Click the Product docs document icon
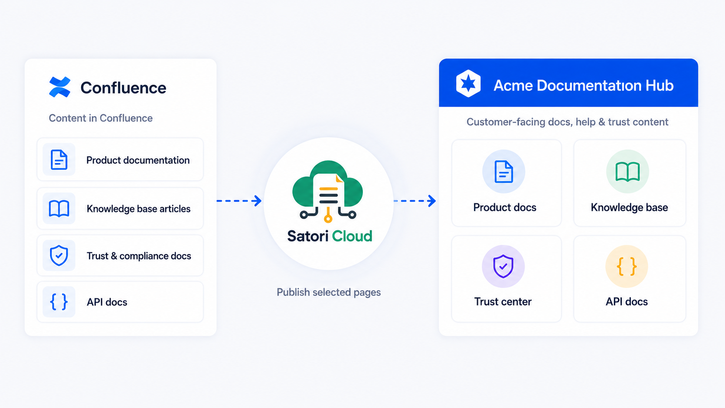 504,171
